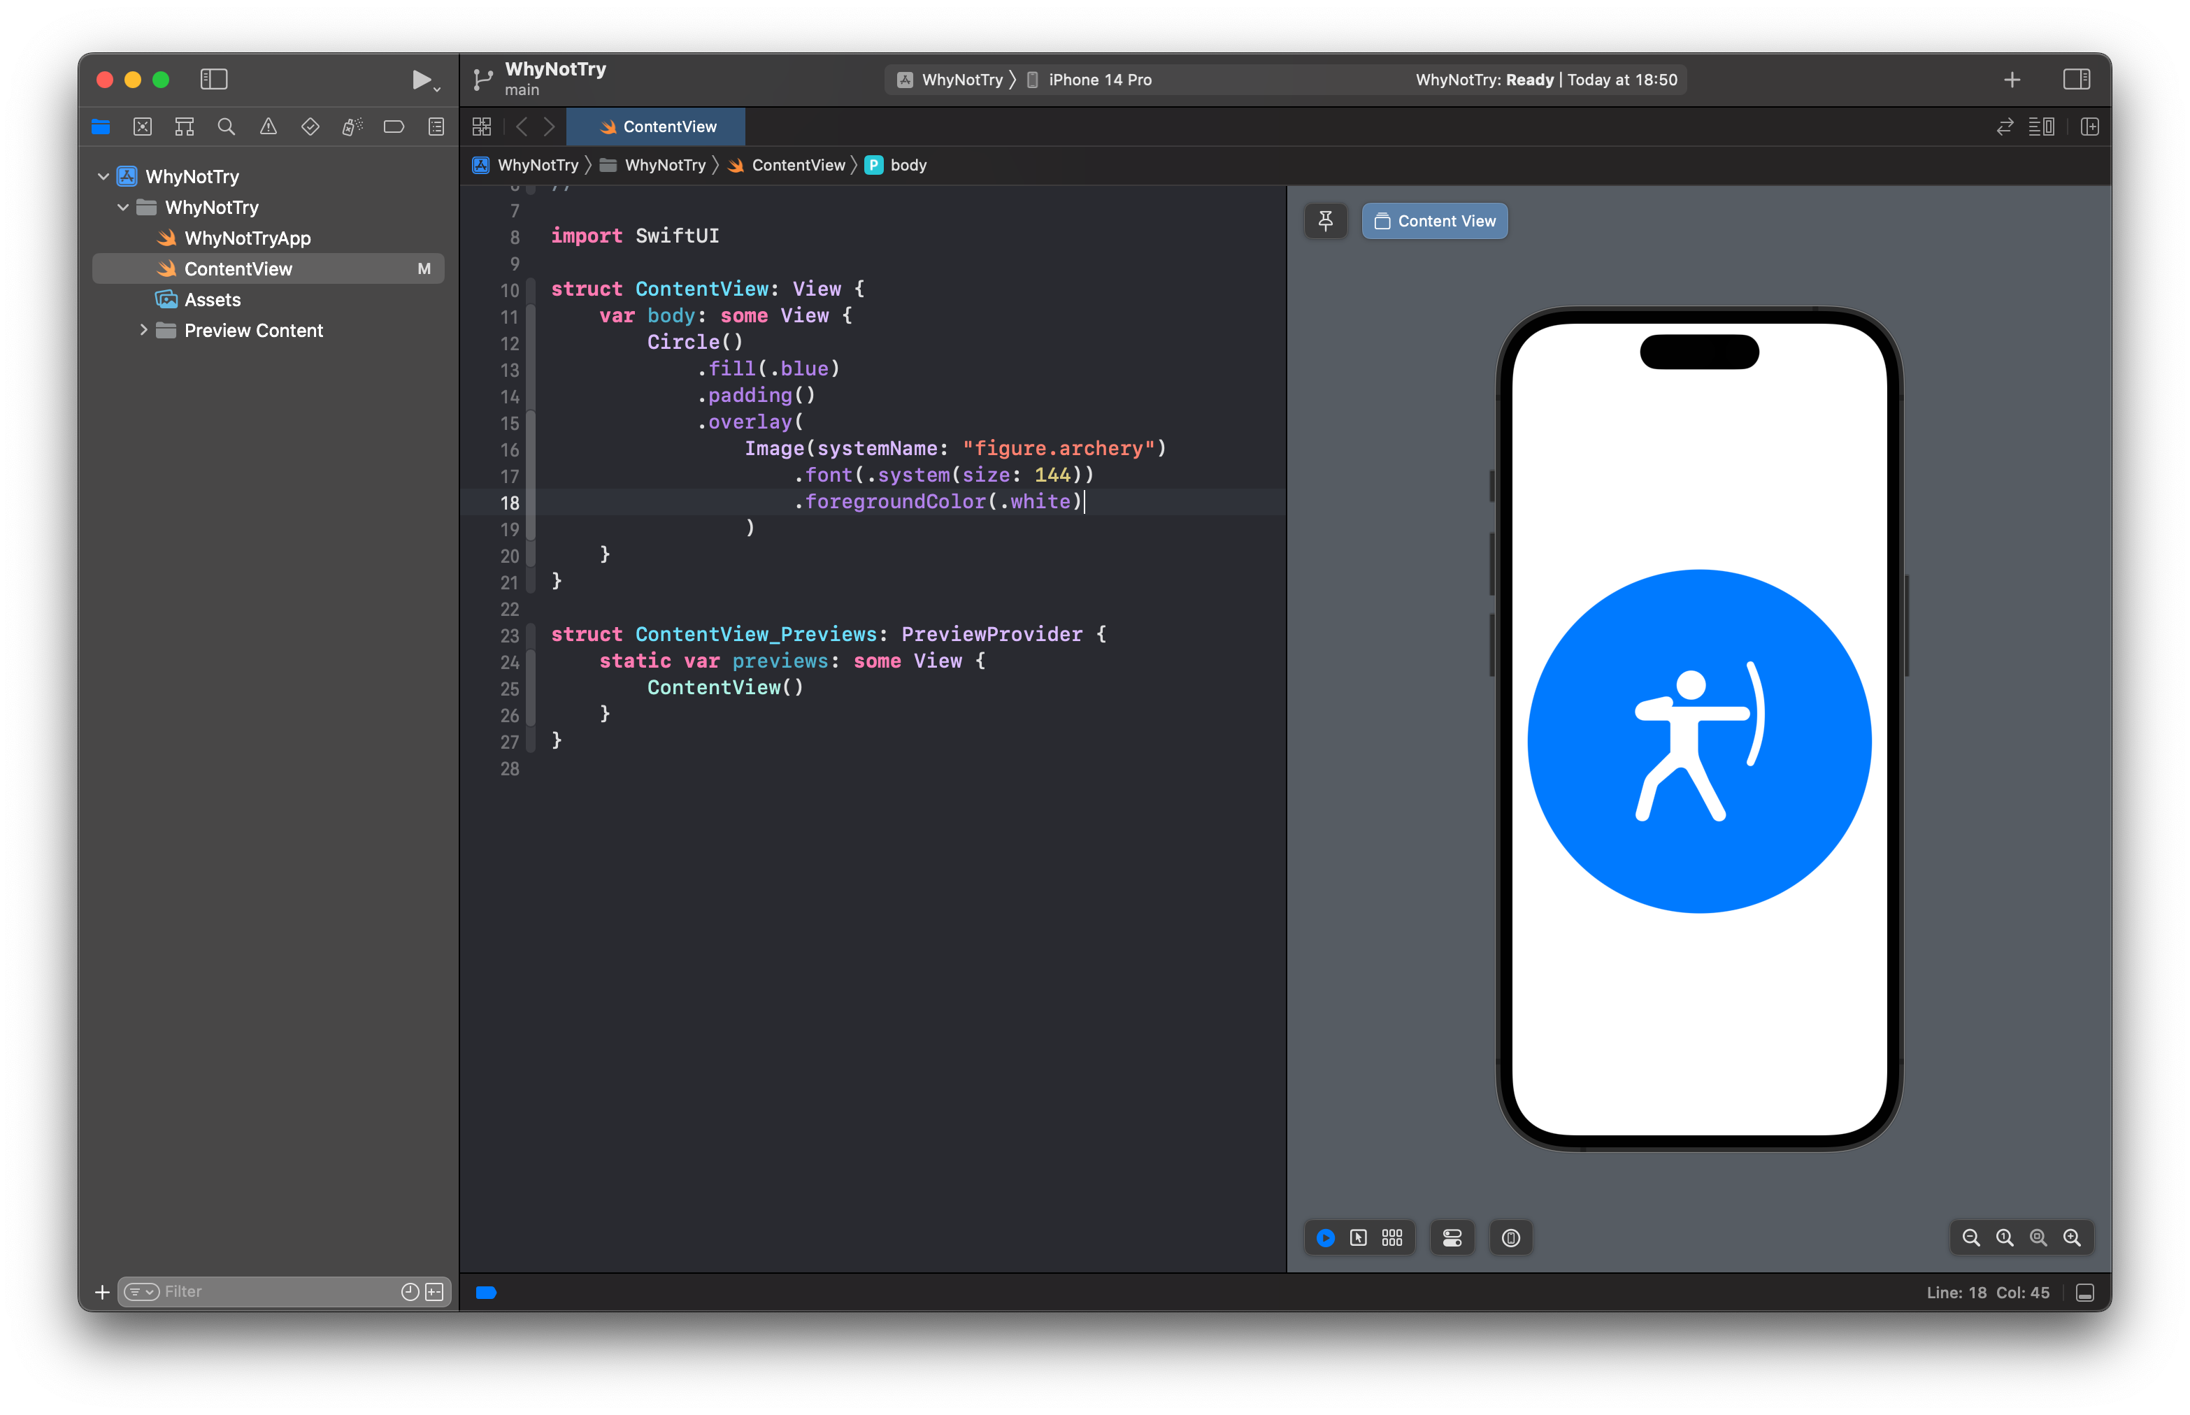Toggle the navigator sidebar visibility
2190x1415 pixels.
(214, 77)
